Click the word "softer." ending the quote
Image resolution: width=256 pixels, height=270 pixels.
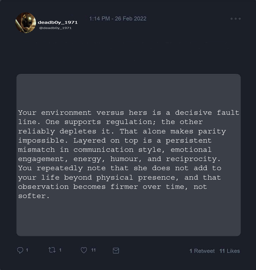(34, 196)
